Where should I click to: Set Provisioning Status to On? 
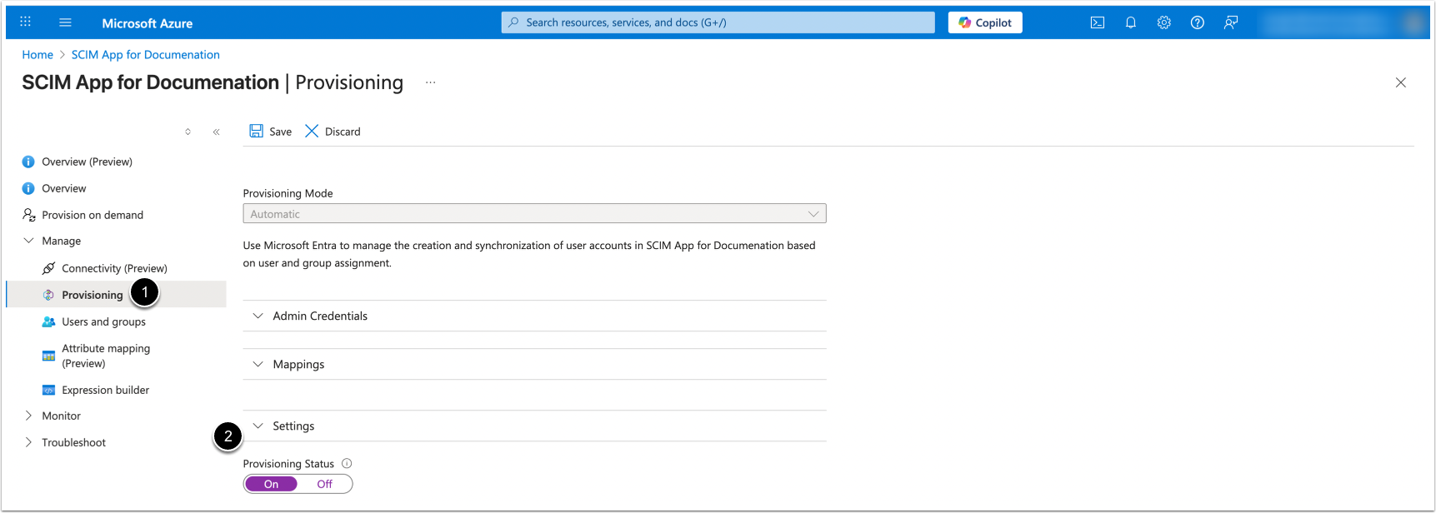(271, 484)
